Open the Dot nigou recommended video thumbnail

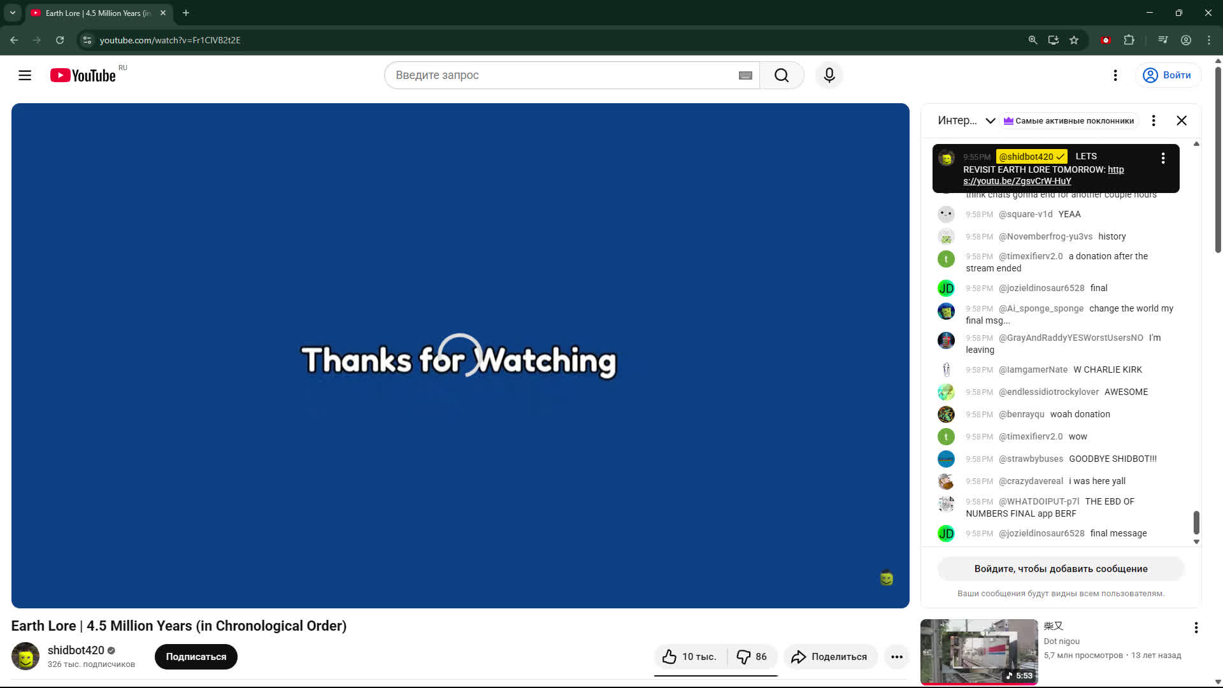tap(978, 651)
